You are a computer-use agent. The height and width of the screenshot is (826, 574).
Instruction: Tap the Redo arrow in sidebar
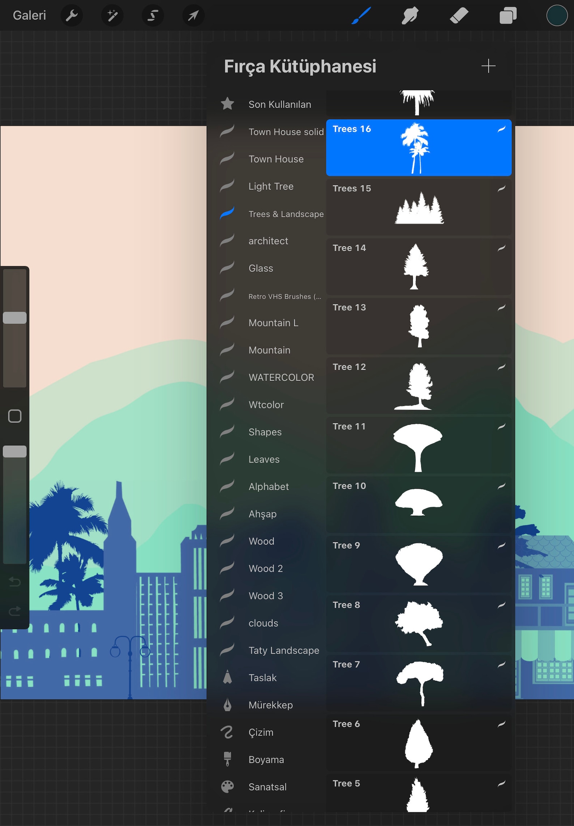point(15,611)
